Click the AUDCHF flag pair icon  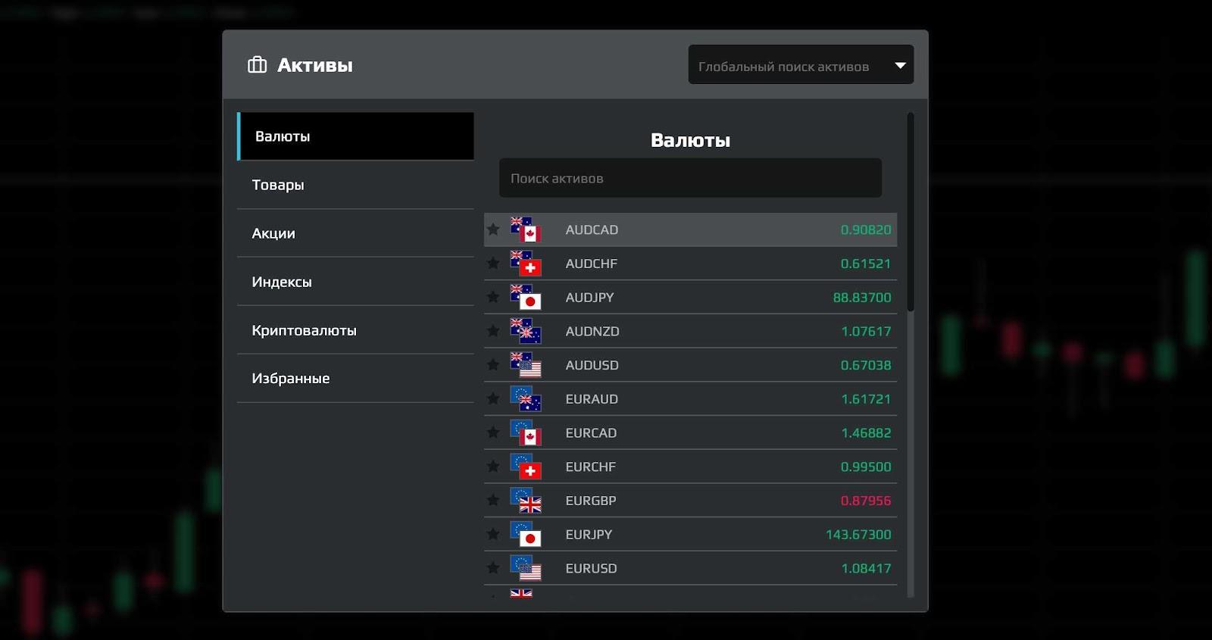(526, 264)
